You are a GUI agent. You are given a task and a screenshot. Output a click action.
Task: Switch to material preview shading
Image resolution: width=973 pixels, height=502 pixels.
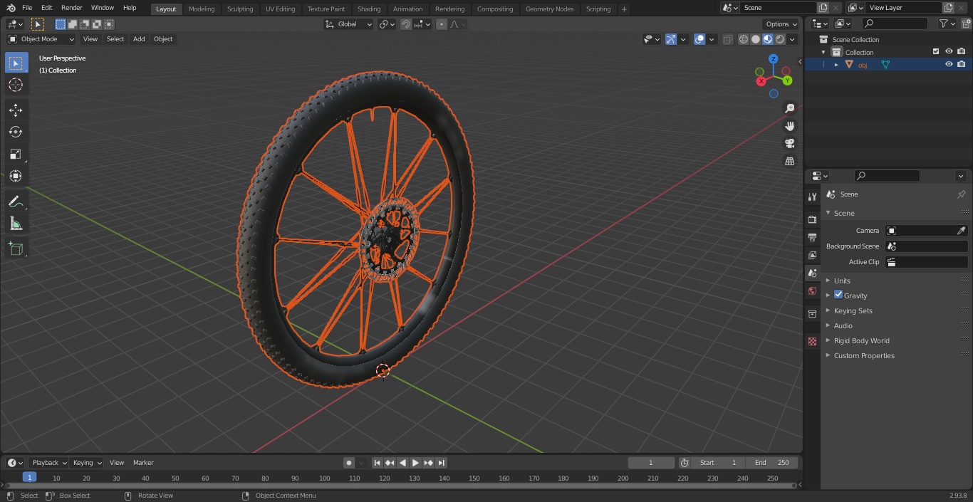768,39
